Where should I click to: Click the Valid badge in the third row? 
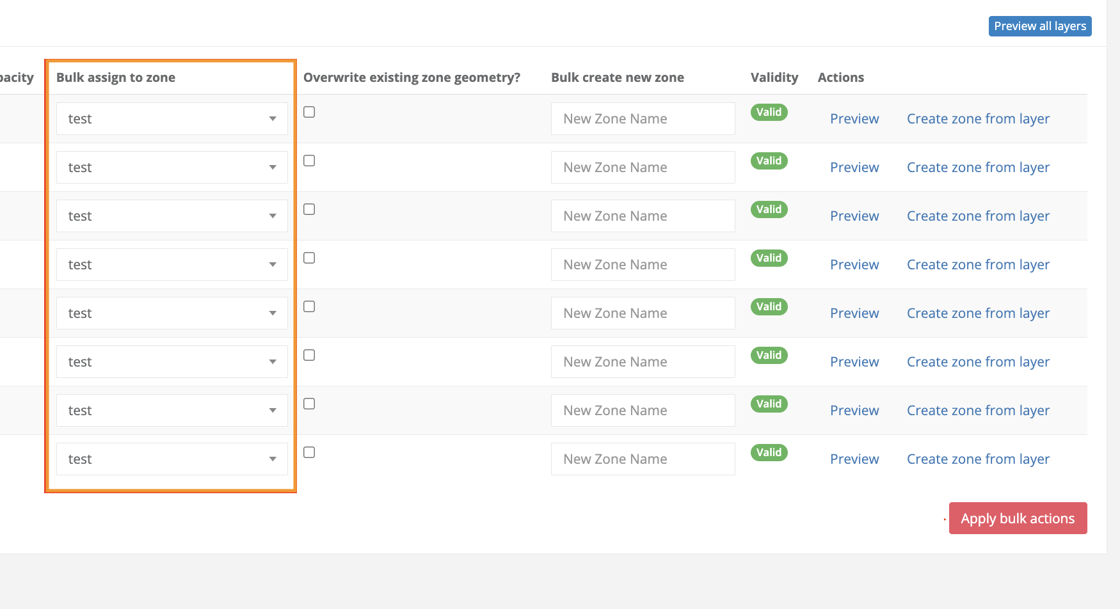pos(769,210)
